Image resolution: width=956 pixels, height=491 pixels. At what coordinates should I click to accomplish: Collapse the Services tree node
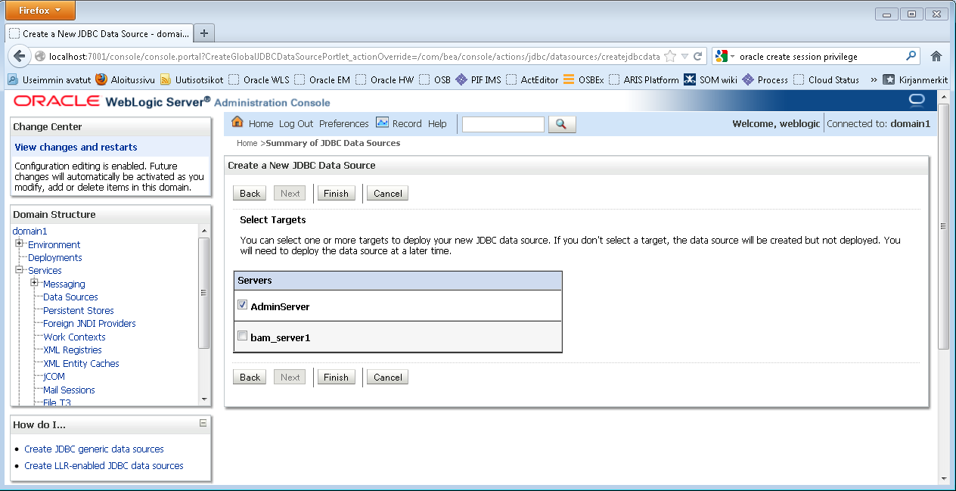click(x=20, y=269)
